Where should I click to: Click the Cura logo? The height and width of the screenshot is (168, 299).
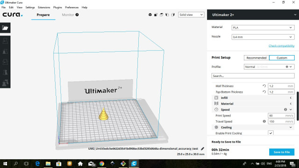point(13,14)
